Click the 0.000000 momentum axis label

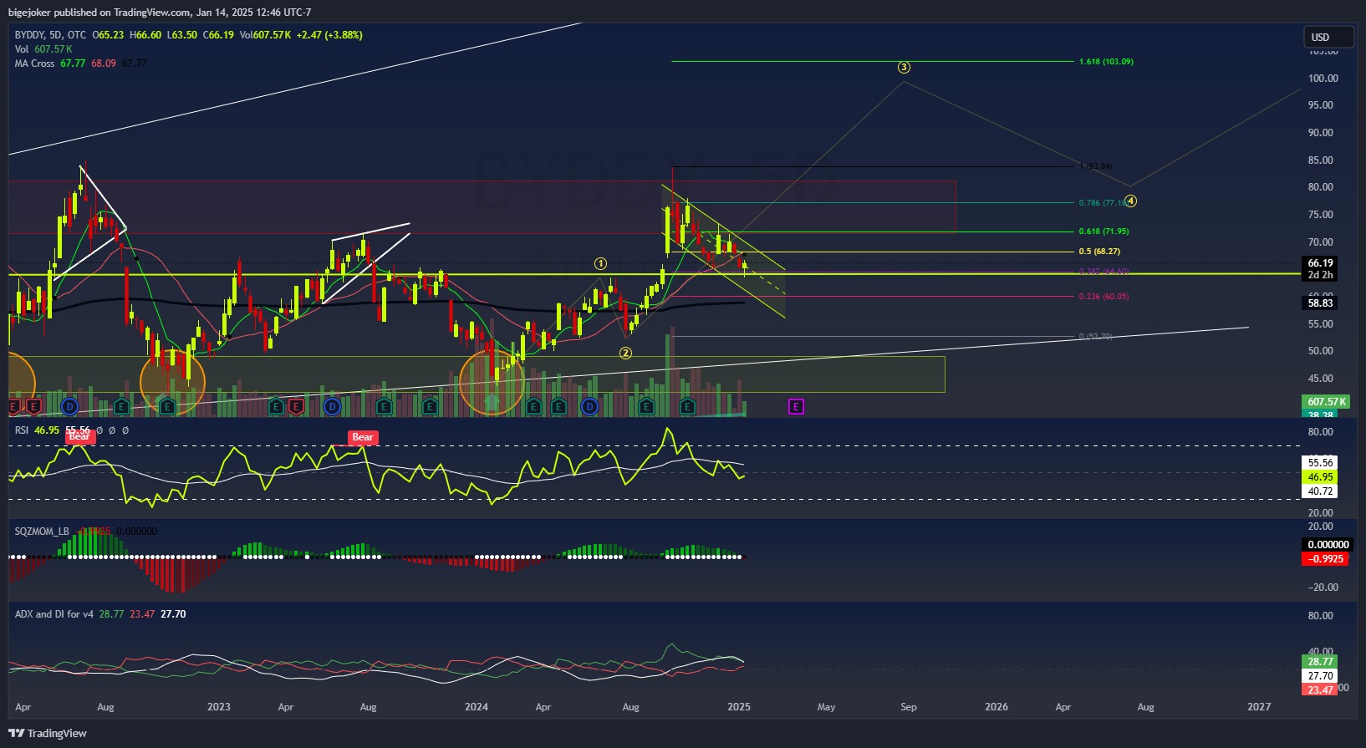pyautogui.click(x=1328, y=545)
